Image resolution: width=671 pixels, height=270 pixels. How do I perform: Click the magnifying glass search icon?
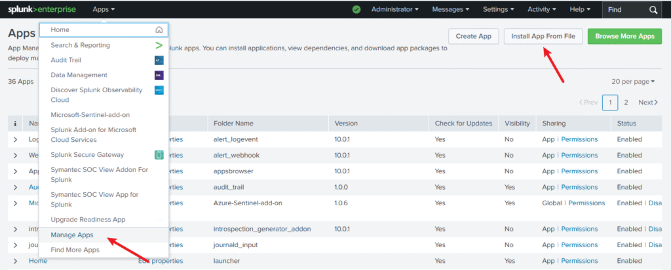click(x=653, y=10)
